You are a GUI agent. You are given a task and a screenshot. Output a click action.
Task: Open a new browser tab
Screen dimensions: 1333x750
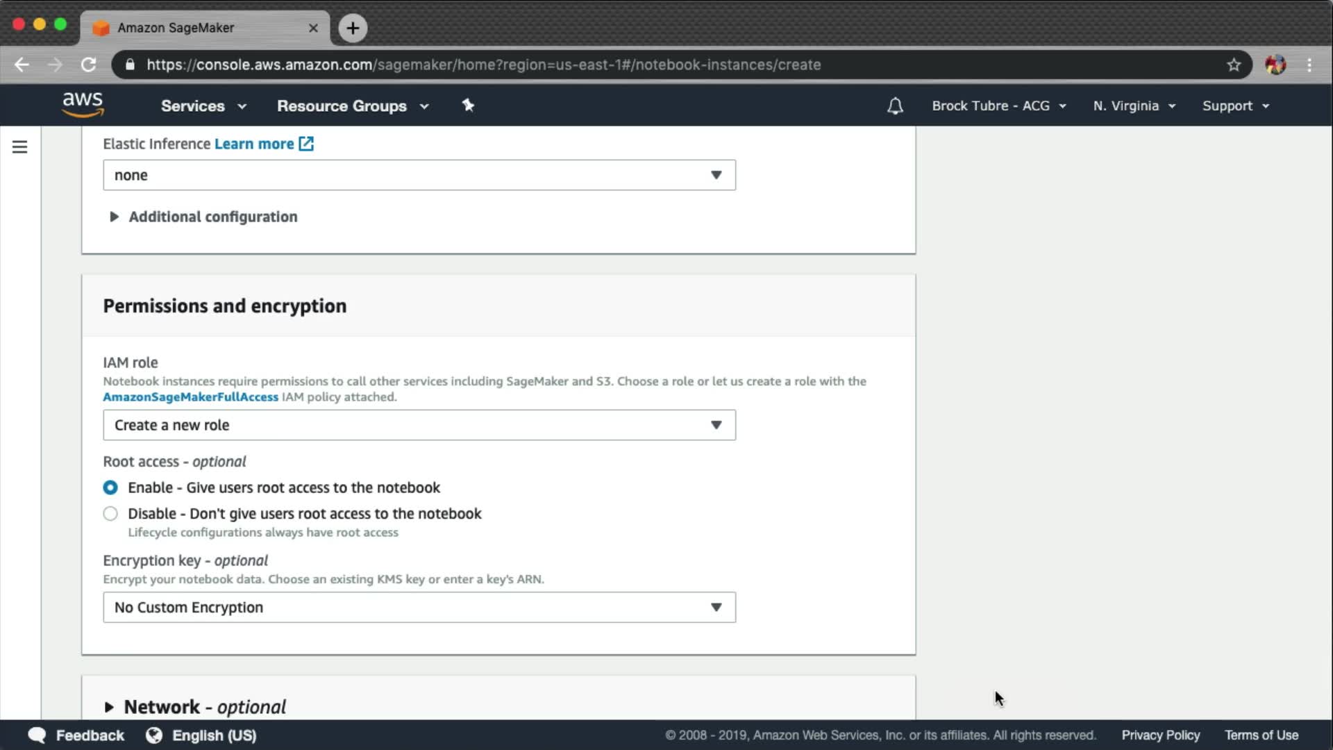[x=353, y=28]
